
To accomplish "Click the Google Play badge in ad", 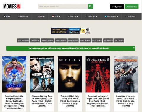I will (74, 32).
